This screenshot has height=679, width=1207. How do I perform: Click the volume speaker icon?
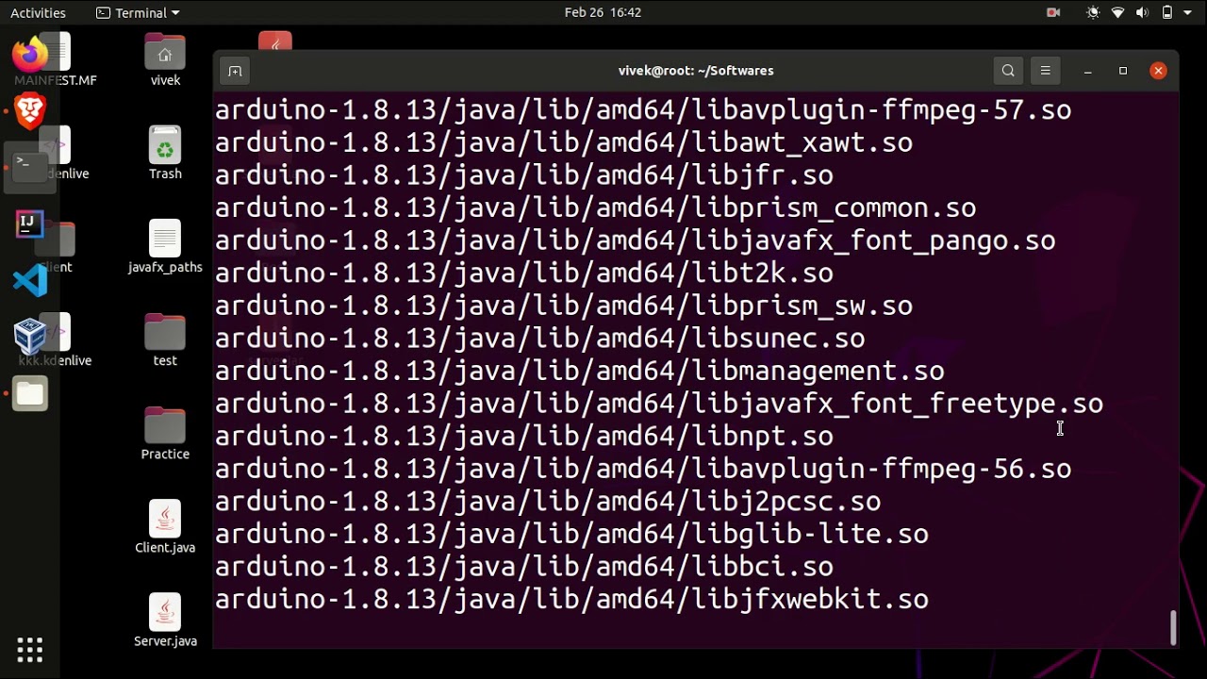click(1143, 13)
